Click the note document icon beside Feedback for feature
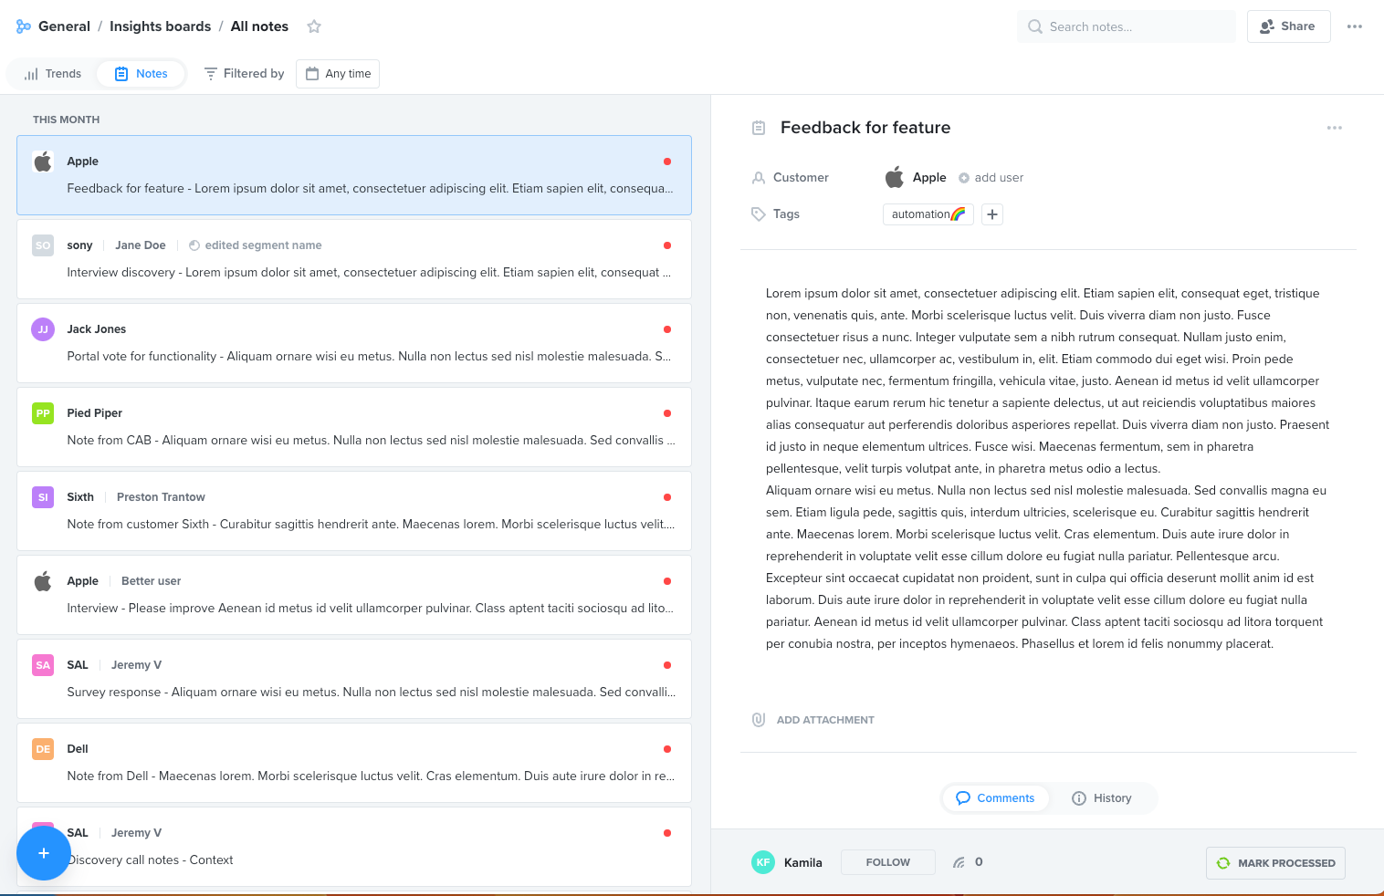Screen dimensions: 1384x896 [759, 128]
